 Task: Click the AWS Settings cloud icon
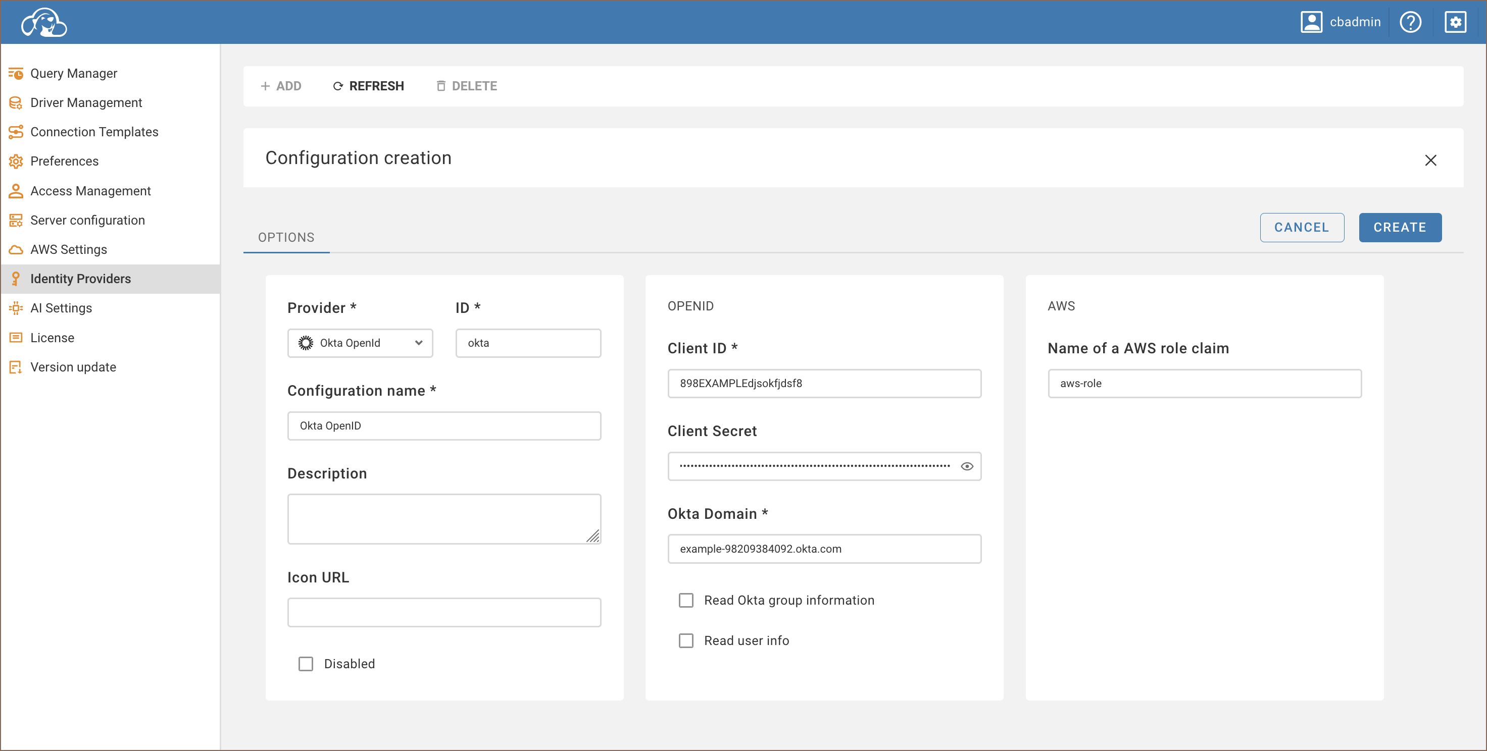point(16,250)
